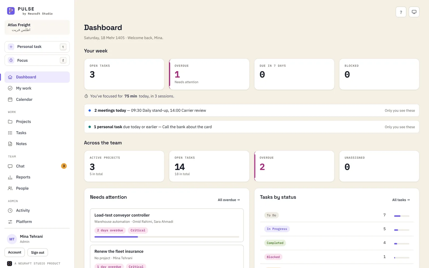Click the In Progress status bar
Screen dimensions: 429x268
pos(402,230)
